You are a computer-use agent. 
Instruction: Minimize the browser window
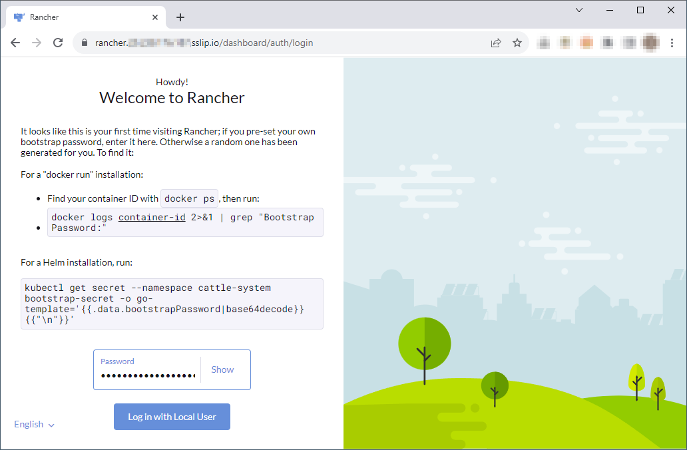[610, 10]
